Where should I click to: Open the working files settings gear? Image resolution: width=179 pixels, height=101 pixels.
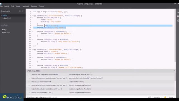click(x=20, y=11)
